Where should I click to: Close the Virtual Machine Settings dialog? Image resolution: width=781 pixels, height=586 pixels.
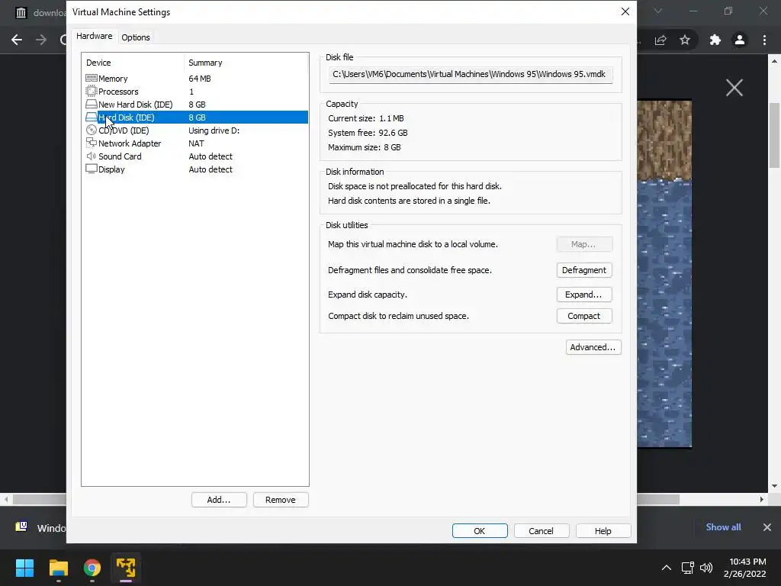coord(625,11)
